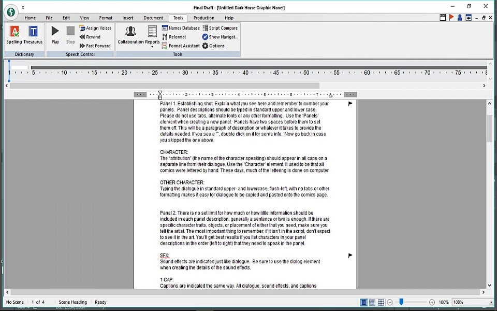Launch Format Assistant
Image resolution: width=497 pixels, height=311 pixels.
181,46
